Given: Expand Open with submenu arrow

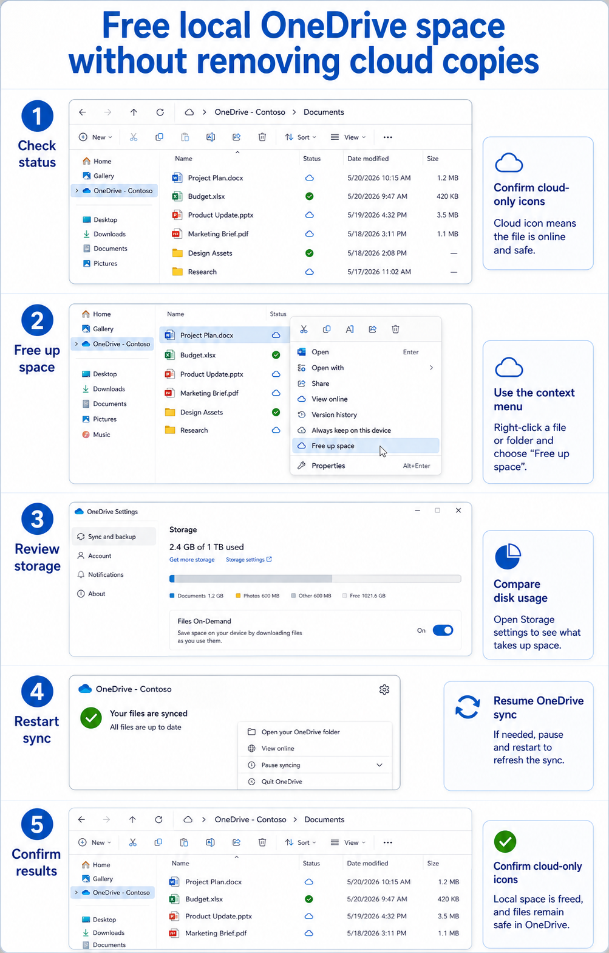Looking at the screenshot, I should pyautogui.click(x=431, y=368).
